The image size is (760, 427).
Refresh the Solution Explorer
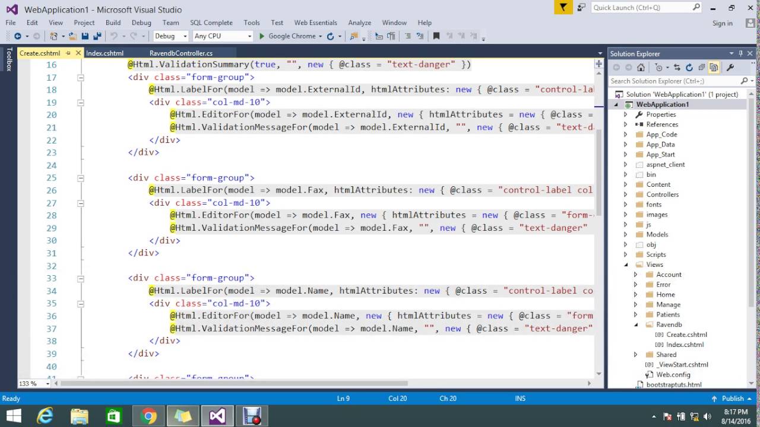point(689,68)
